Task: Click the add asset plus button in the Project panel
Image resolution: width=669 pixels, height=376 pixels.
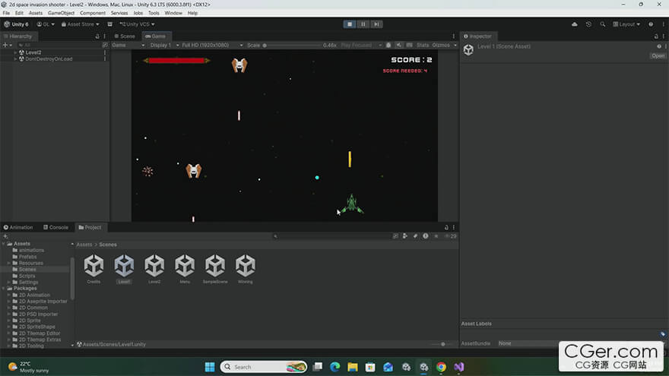Action: click(x=5, y=235)
